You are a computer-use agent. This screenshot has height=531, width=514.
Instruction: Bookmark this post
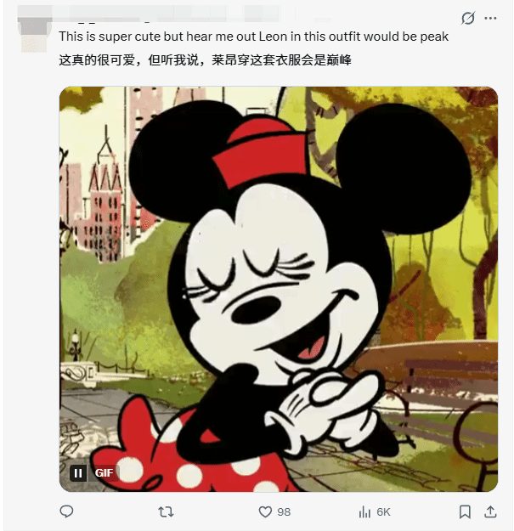point(465,511)
